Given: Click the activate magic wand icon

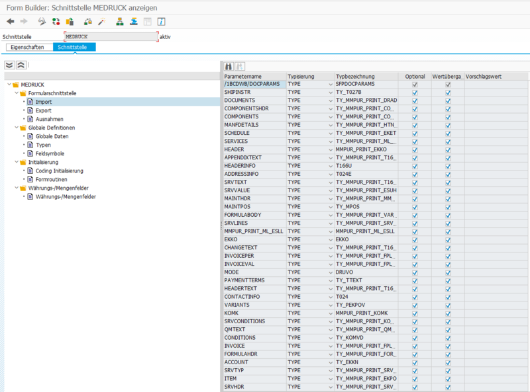Looking at the screenshot, I should coord(101,22).
